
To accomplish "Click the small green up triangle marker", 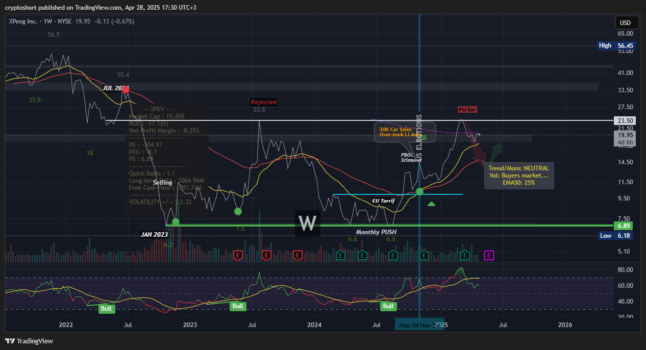I will point(431,204).
